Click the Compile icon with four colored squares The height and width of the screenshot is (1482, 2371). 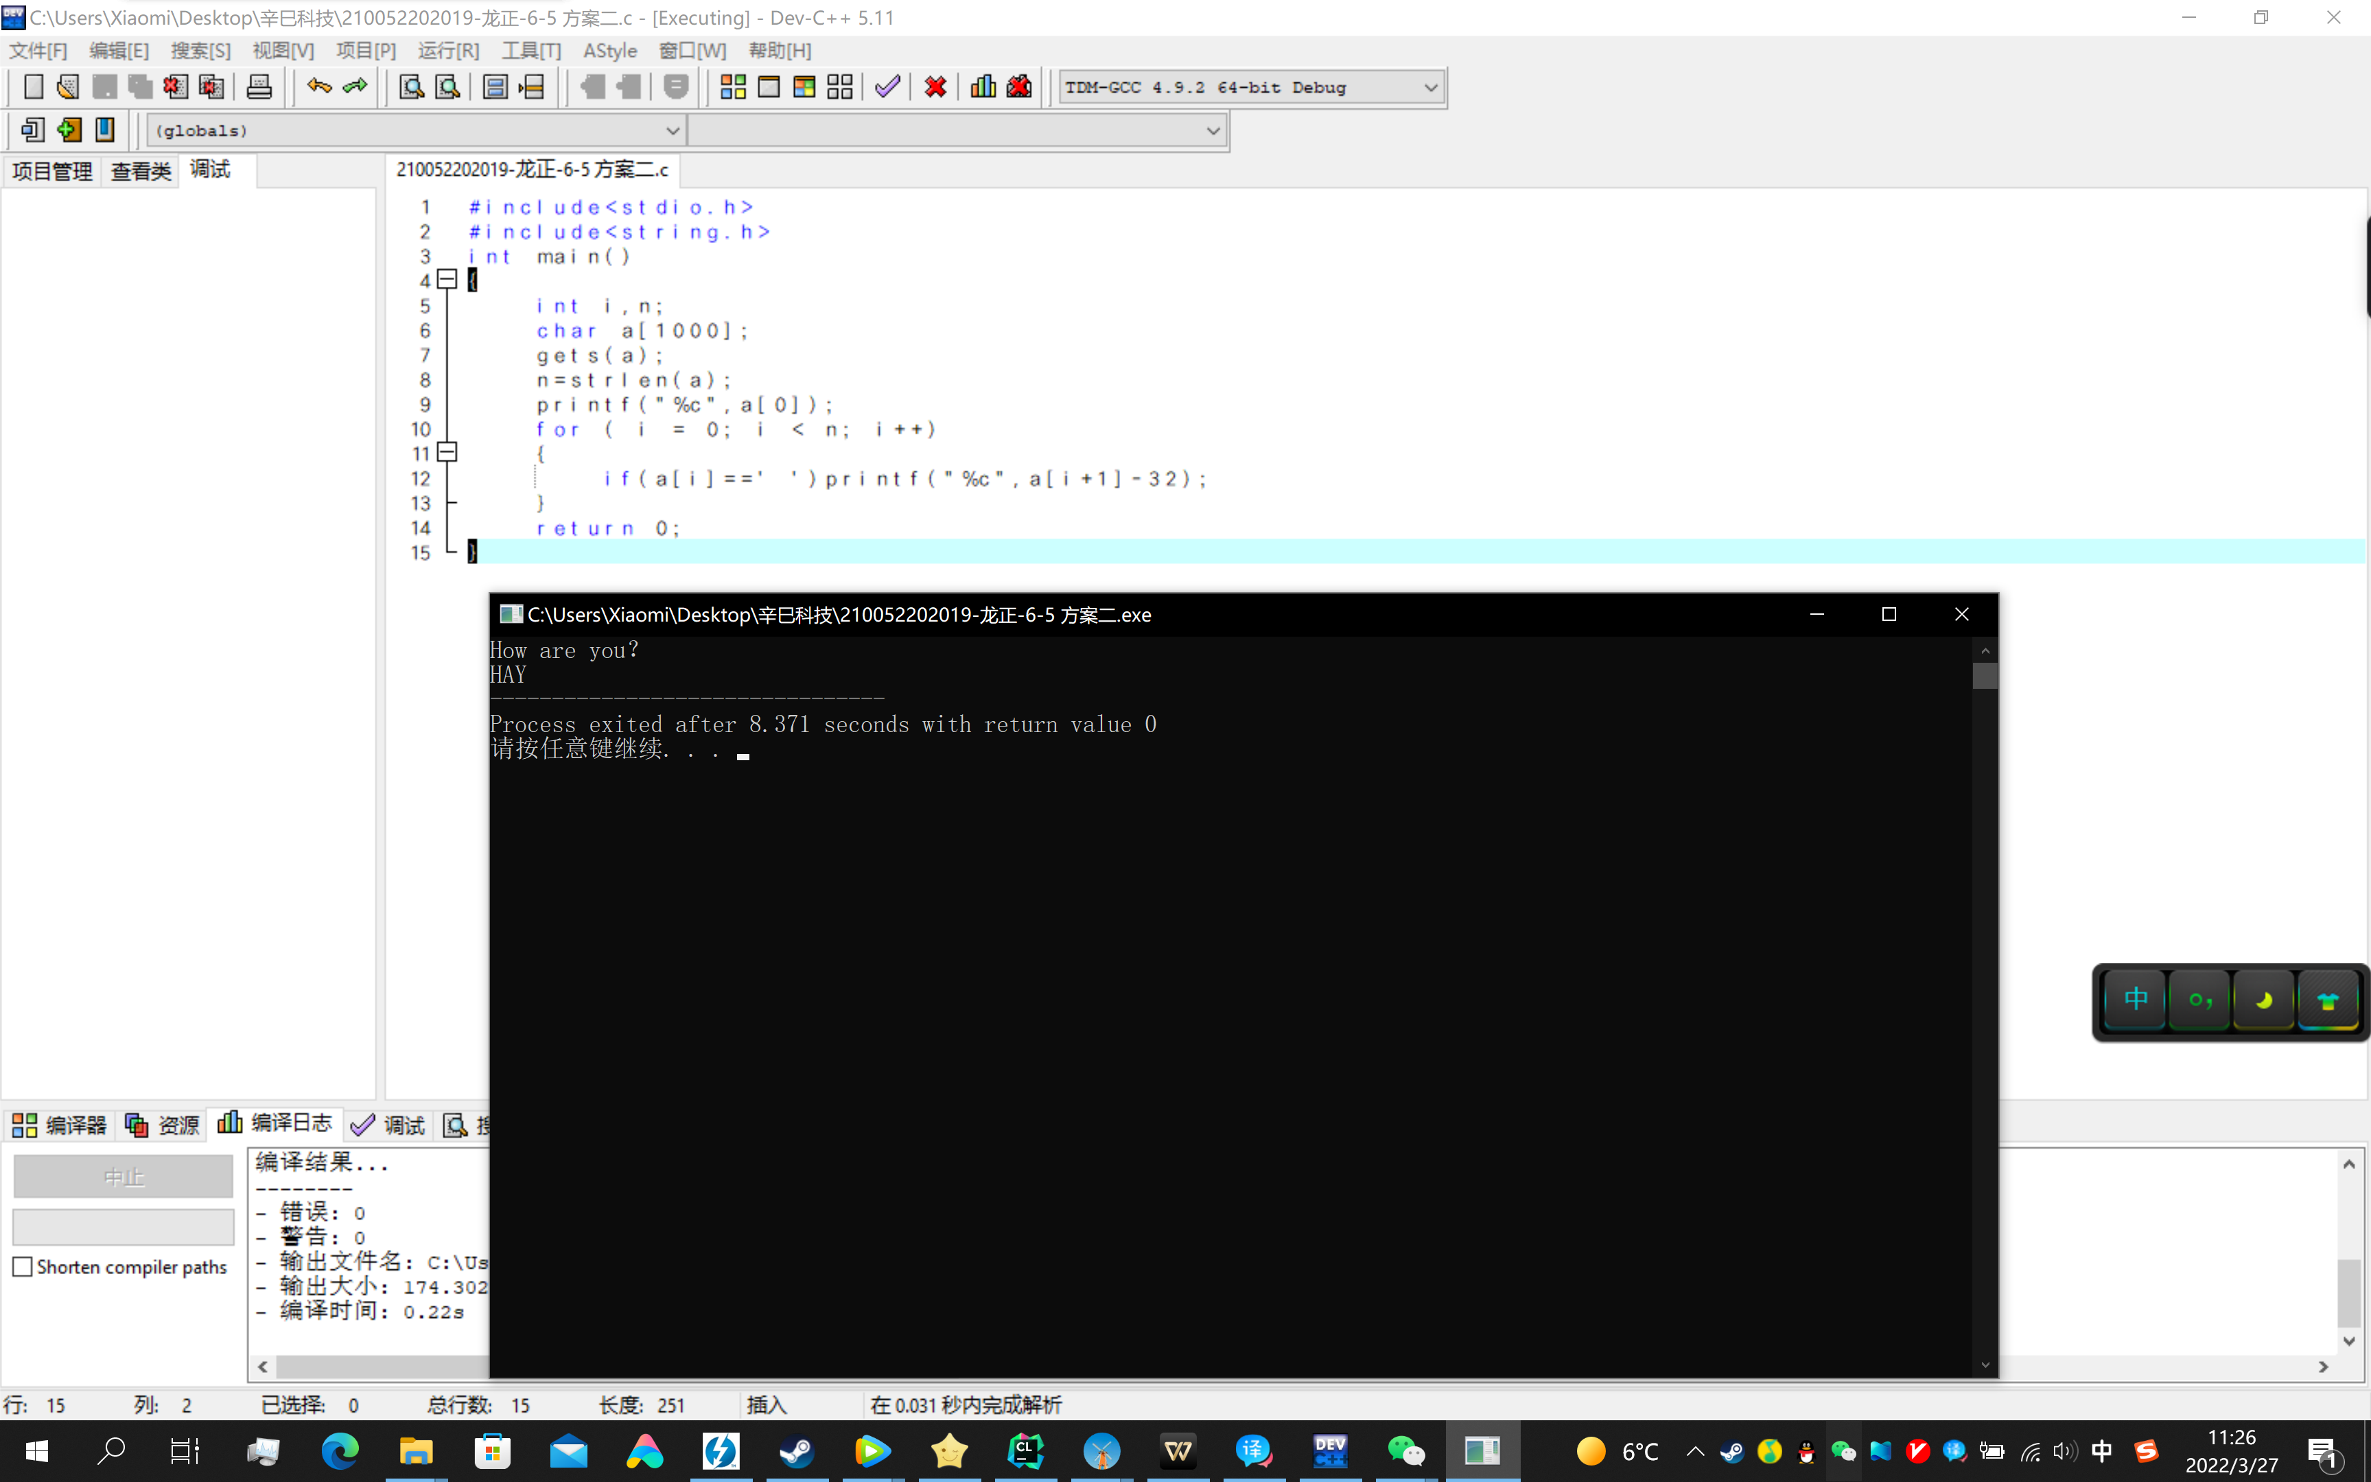pyautogui.click(x=732, y=86)
